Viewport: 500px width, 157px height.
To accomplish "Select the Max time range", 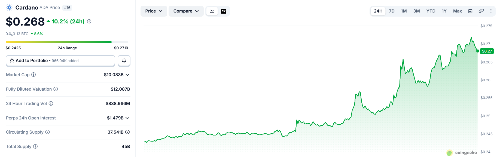I will [458, 11].
